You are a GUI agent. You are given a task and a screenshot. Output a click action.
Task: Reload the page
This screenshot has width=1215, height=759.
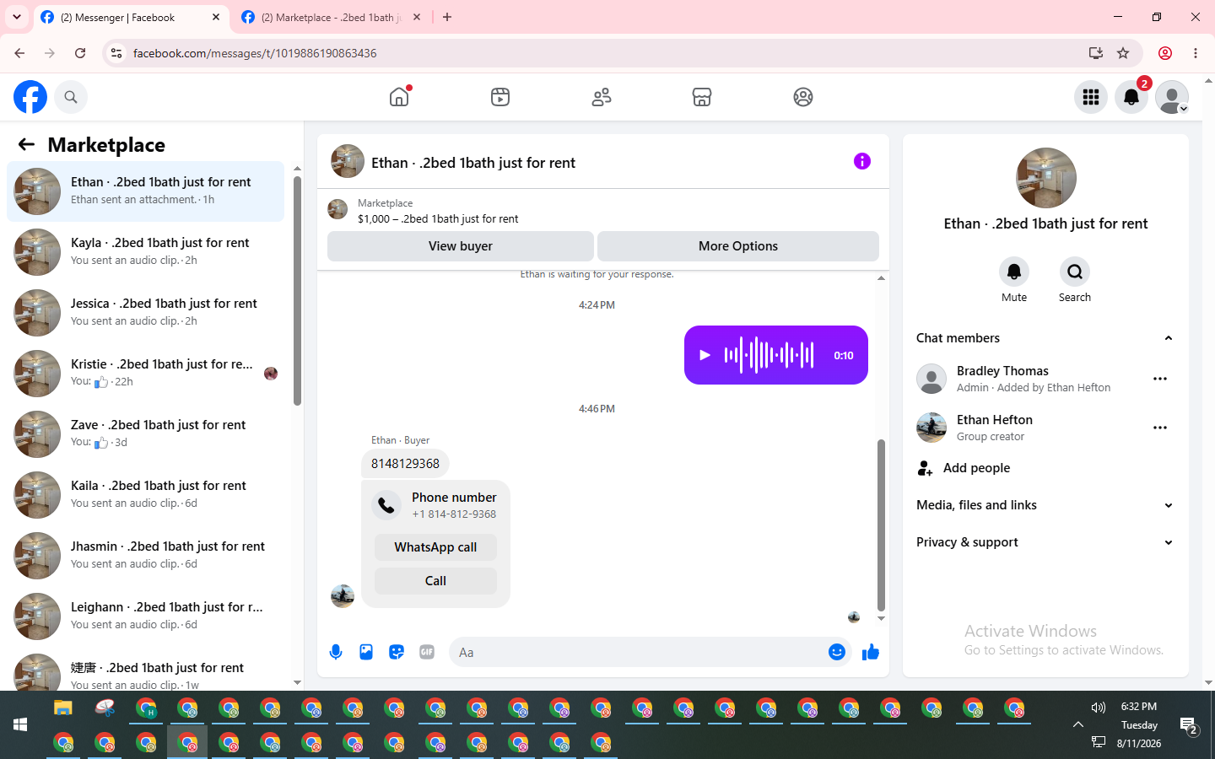(80, 53)
